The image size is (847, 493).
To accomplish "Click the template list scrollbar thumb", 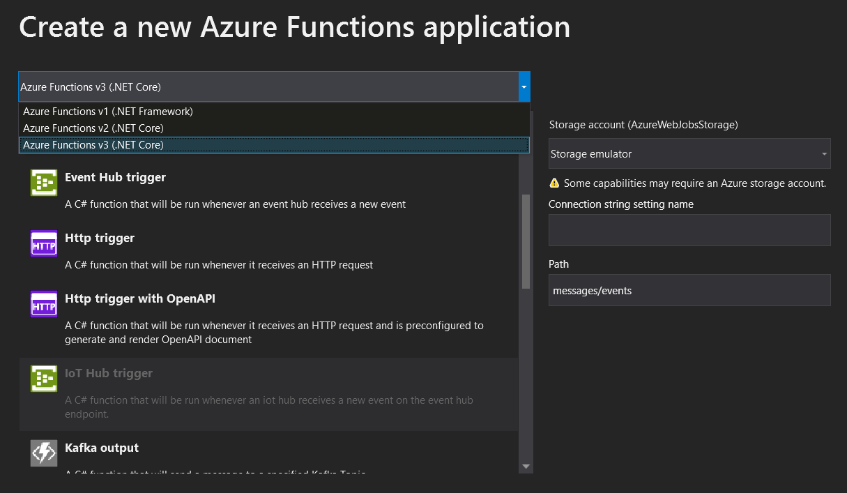I will [x=526, y=241].
